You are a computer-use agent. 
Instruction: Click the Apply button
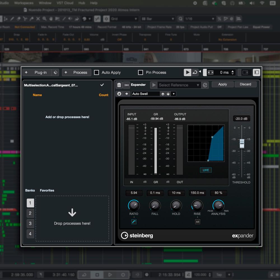[223, 84]
